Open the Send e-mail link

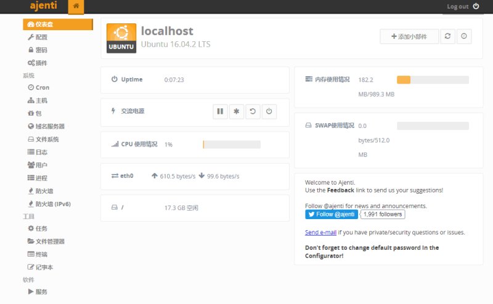click(x=320, y=233)
